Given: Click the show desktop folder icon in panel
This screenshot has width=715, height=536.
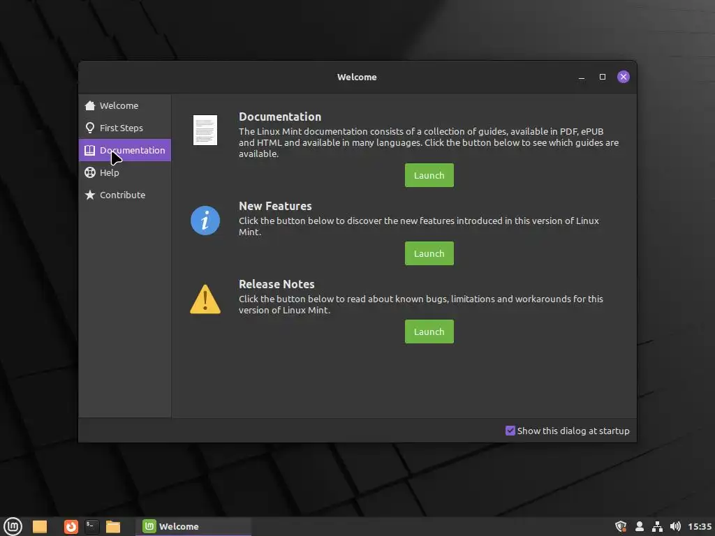Looking at the screenshot, I should click(x=40, y=526).
